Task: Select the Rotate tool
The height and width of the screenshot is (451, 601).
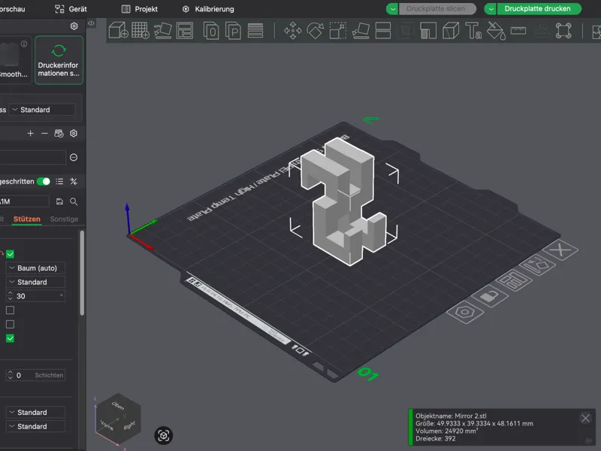Action: (x=315, y=31)
